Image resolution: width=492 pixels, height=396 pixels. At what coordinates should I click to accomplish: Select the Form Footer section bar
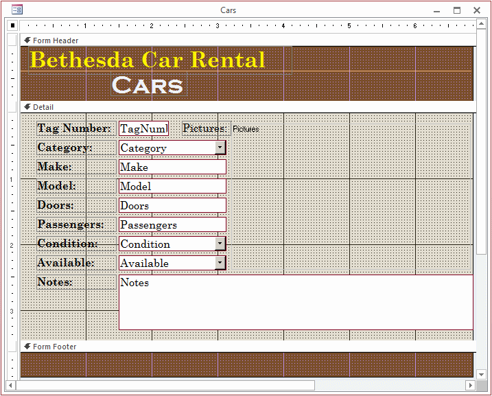tap(248, 347)
